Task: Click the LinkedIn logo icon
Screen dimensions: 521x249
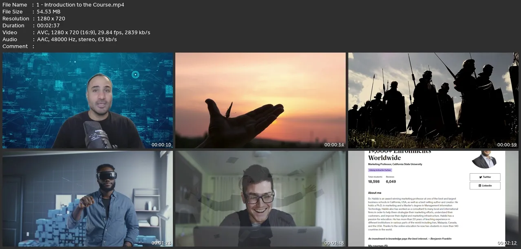Action: (x=480, y=186)
